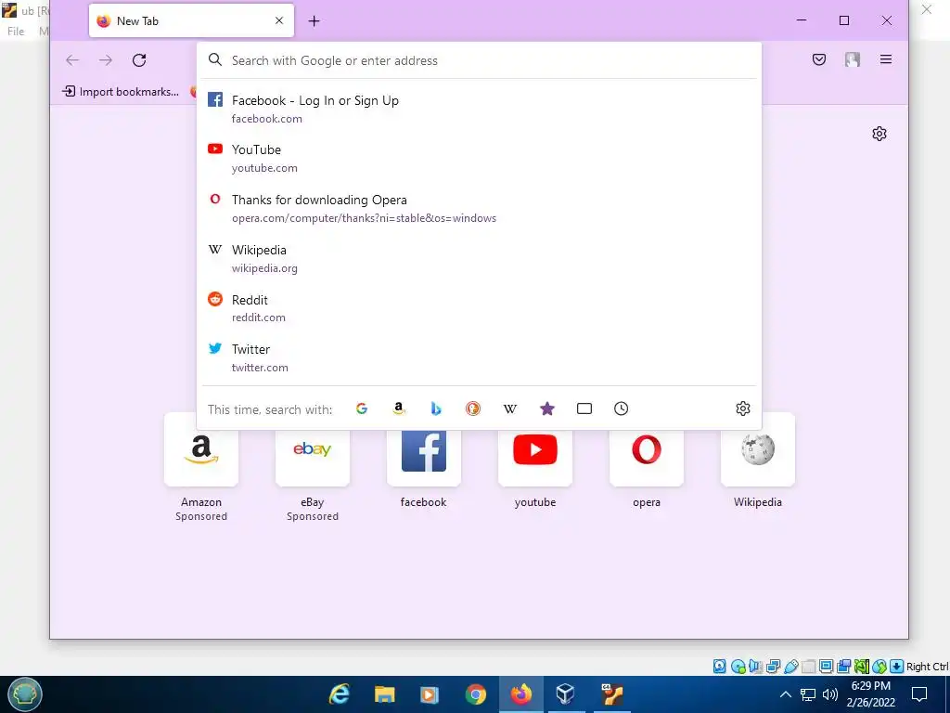
Task: Launch Chrome from taskbar
Action: coord(476,694)
